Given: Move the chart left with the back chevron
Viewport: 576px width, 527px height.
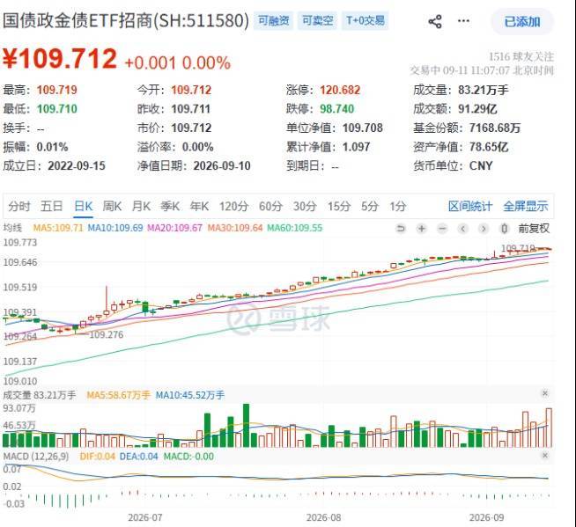Looking at the screenshot, I should pyautogui.click(x=463, y=229).
